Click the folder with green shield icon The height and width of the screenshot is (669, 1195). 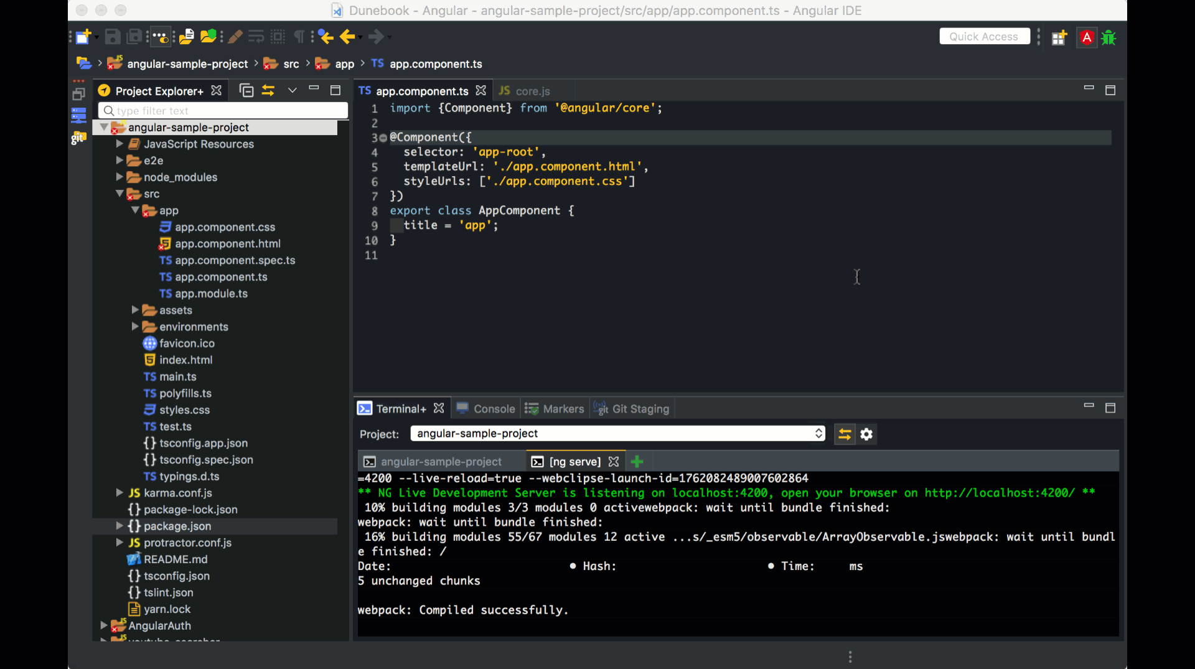[x=209, y=37]
